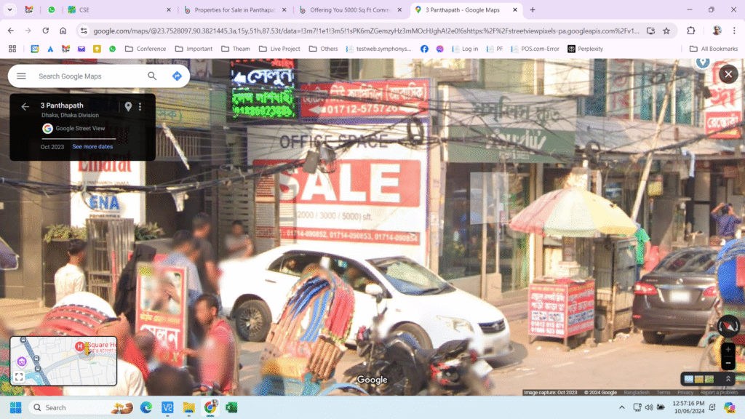This screenshot has width=745, height=419.
Task: Open the Chrome profile avatar
Action: (717, 31)
